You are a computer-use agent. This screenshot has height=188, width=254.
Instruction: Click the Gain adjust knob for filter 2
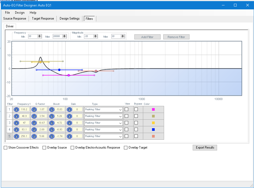[69, 116]
